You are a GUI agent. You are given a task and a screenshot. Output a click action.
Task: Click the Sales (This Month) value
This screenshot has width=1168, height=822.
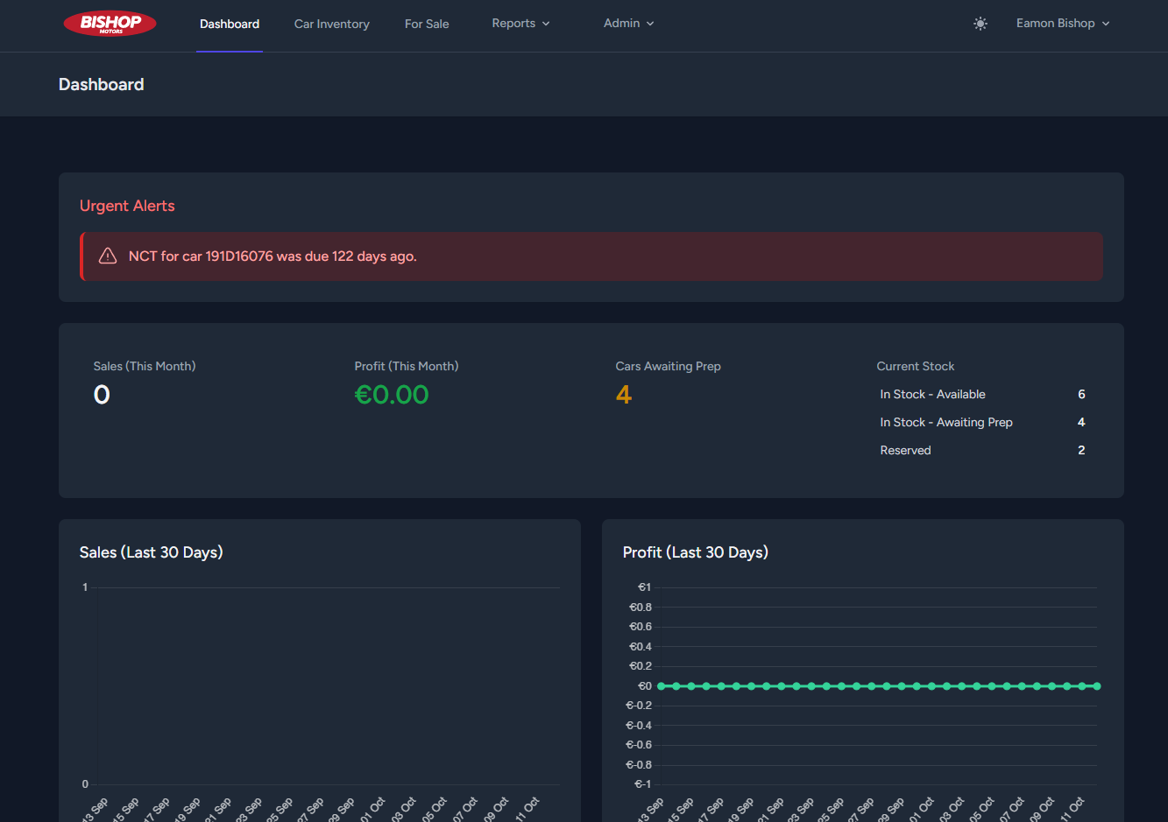(x=102, y=394)
